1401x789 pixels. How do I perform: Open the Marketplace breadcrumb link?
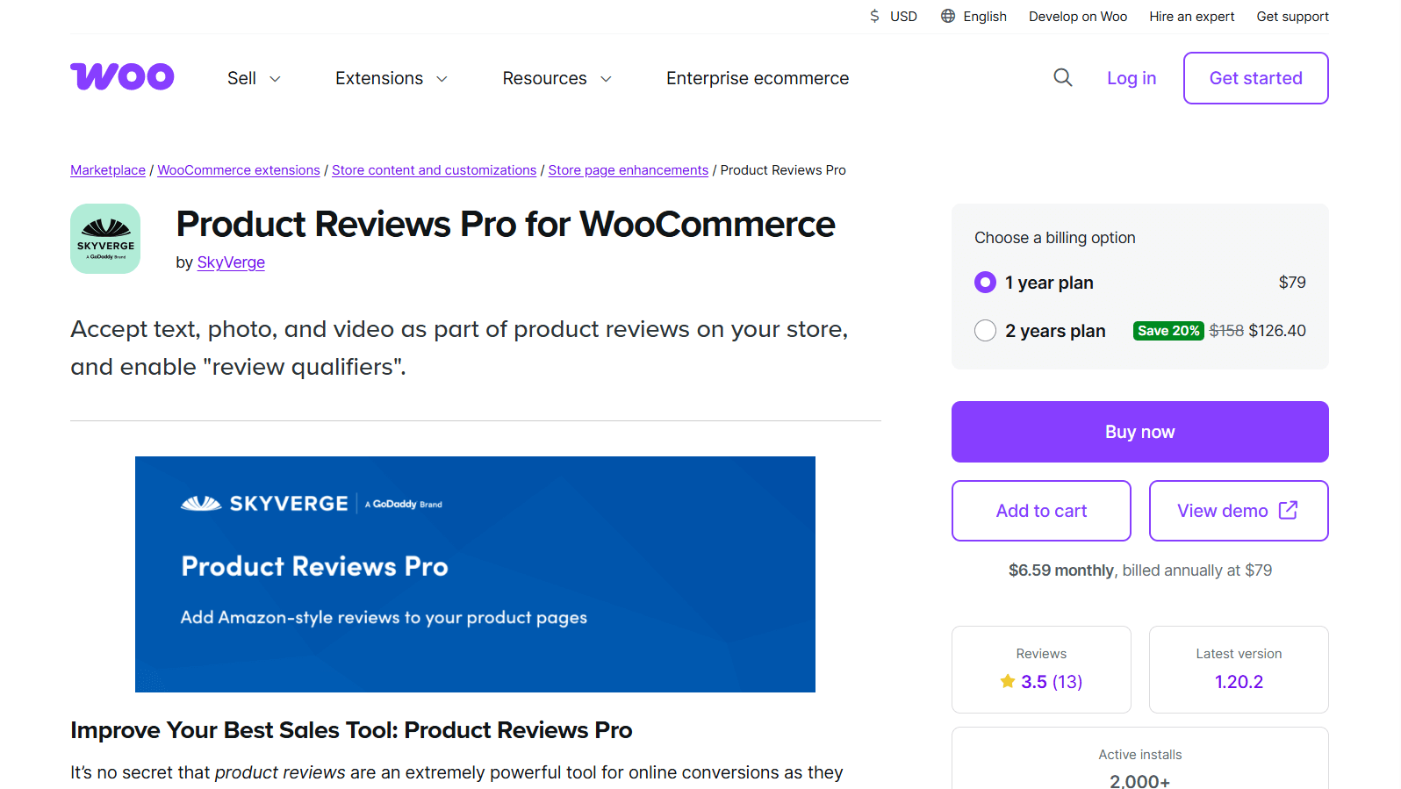click(107, 169)
